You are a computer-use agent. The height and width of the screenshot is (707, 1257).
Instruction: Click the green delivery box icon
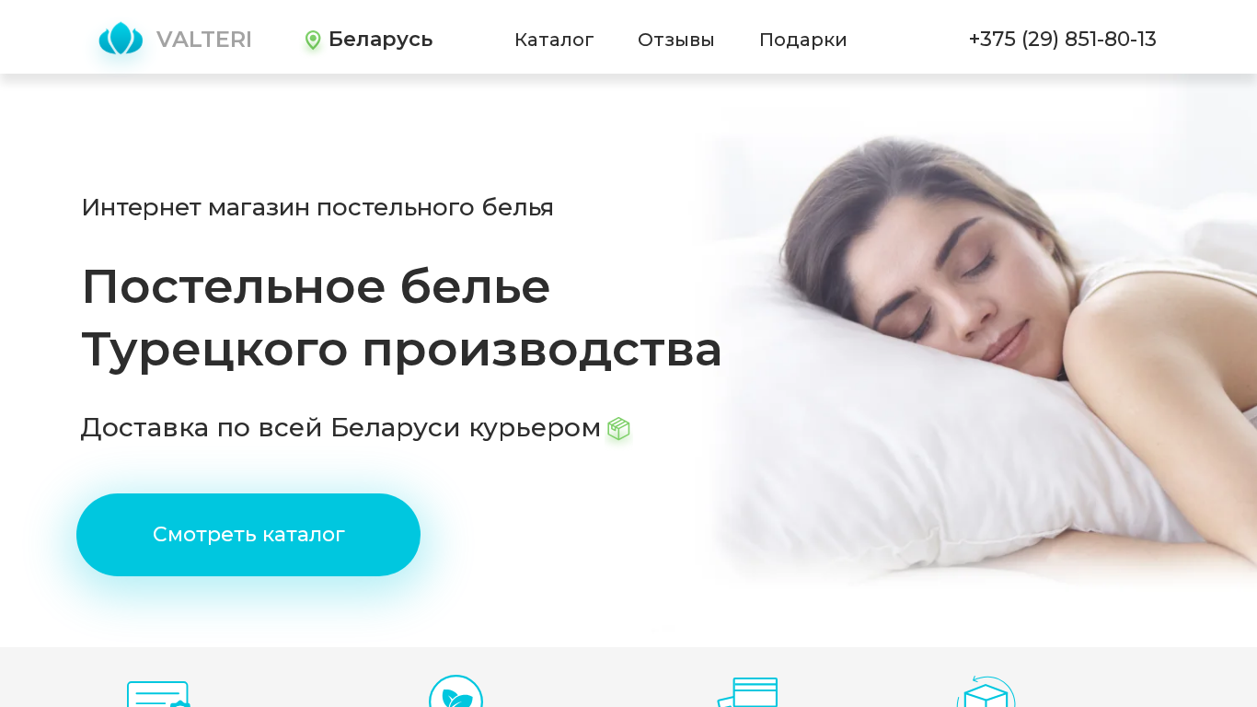tap(618, 429)
